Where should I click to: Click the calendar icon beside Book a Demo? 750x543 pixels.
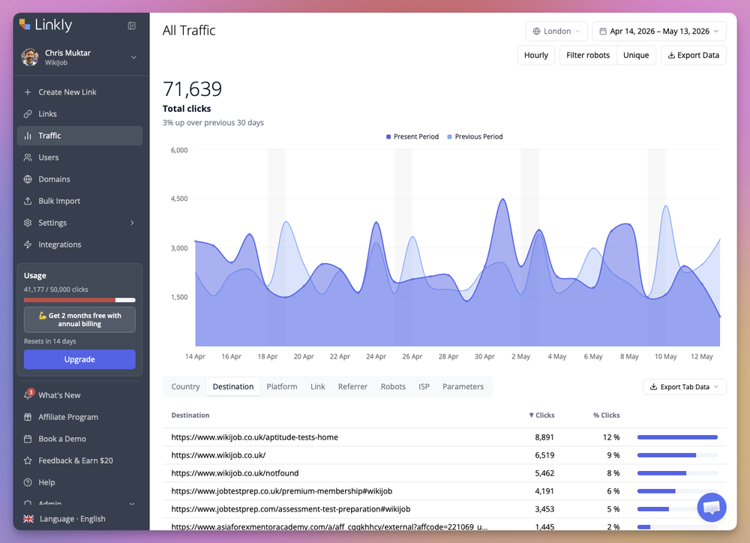click(28, 439)
